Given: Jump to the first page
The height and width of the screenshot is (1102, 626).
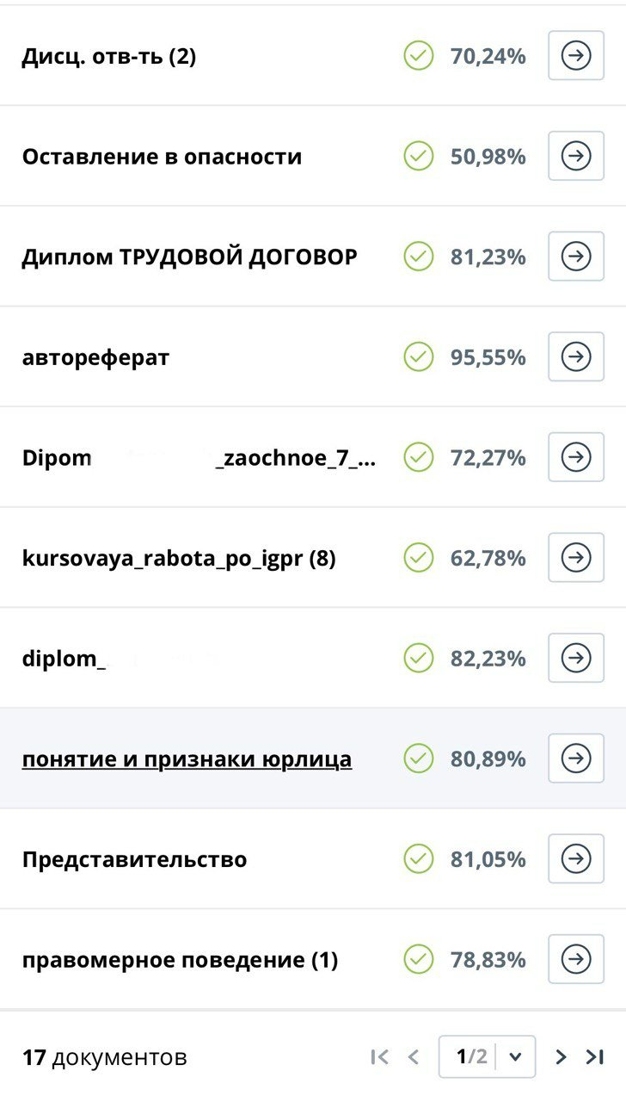Looking at the screenshot, I should [x=379, y=1057].
